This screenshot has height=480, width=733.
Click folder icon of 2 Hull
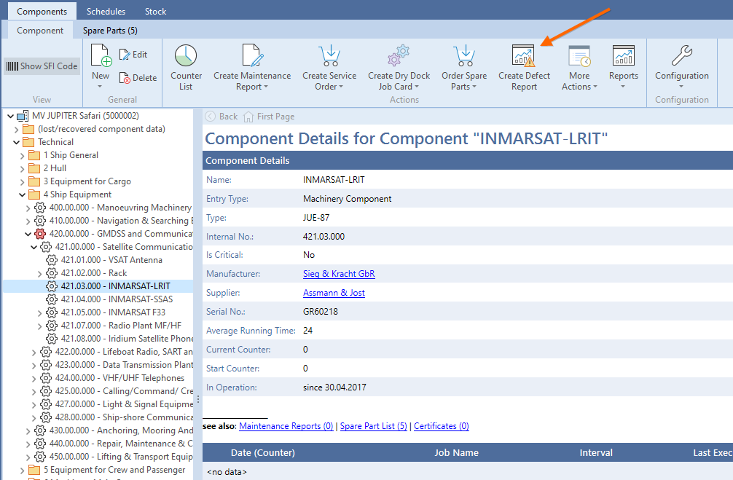34,168
